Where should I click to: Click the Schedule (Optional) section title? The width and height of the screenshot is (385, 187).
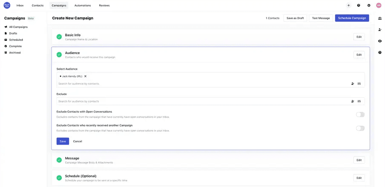(81, 176)
